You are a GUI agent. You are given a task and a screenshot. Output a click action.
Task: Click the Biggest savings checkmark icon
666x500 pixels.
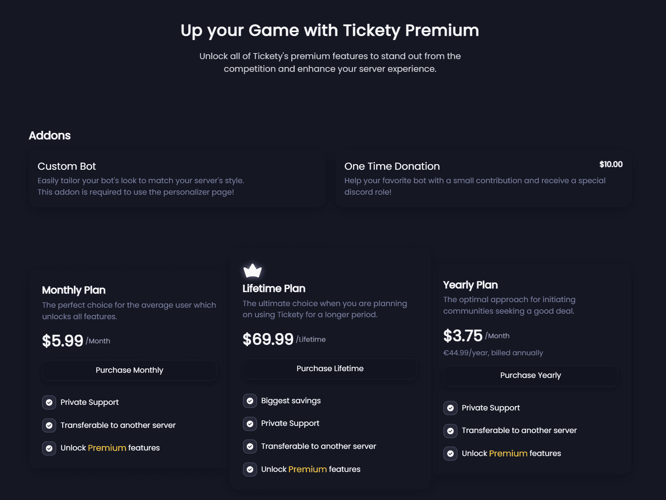pyautogui.click(x=250, y=401)
